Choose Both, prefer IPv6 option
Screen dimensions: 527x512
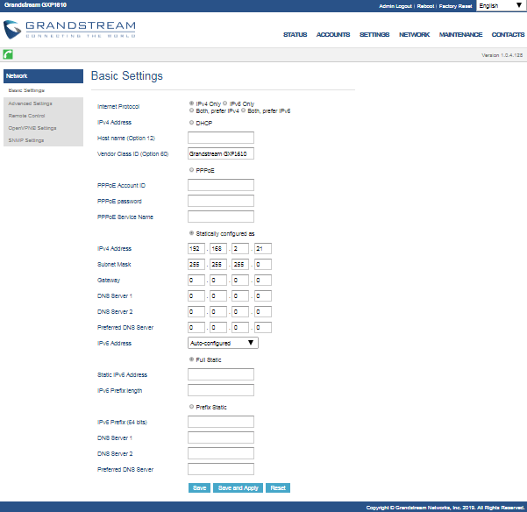(x=244, y=110)
